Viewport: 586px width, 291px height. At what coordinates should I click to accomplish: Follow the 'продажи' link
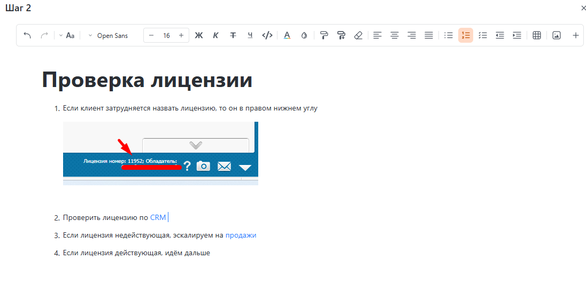tap(241, 235)
